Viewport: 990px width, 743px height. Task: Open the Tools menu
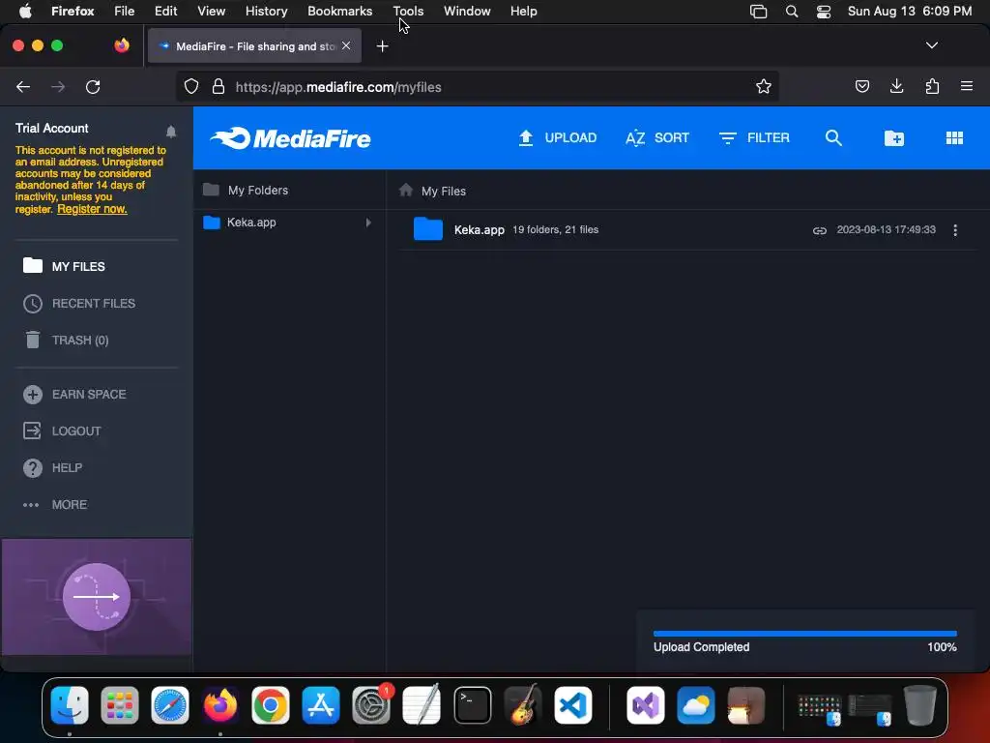(x=408, y=11)
